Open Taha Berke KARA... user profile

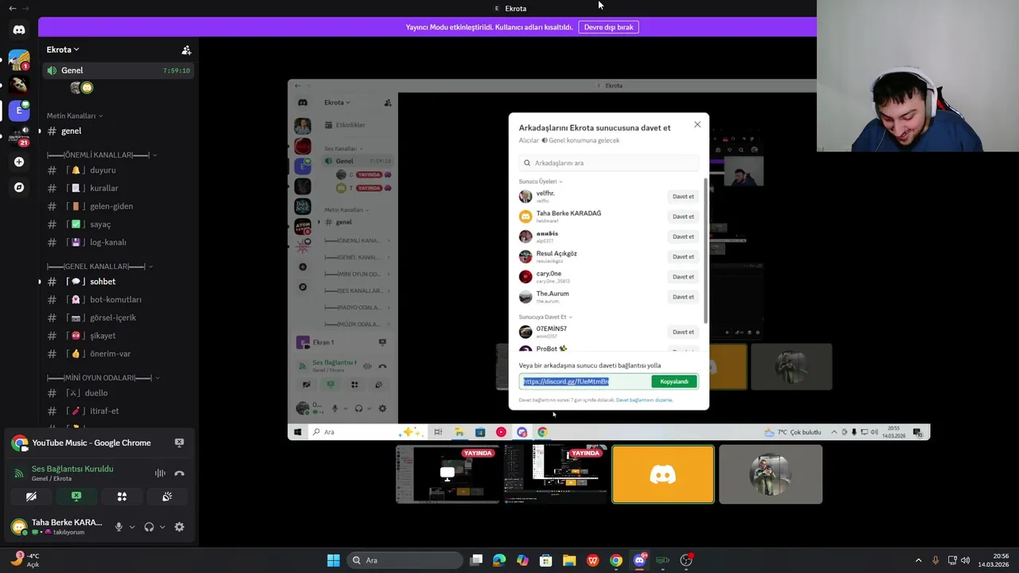coord(57,527)
